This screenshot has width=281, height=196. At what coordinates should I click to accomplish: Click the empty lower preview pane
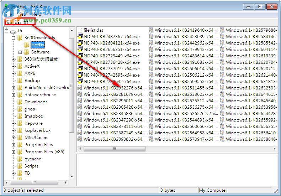coord(177,170)
